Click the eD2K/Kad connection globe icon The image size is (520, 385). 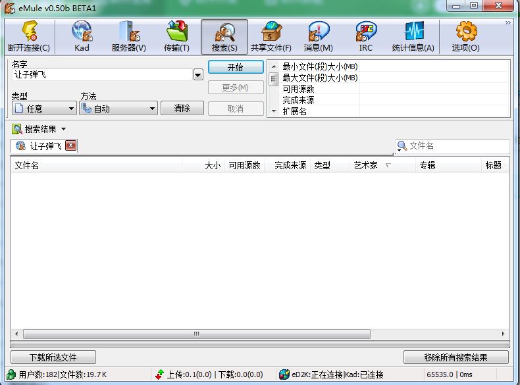coord(284,374)
